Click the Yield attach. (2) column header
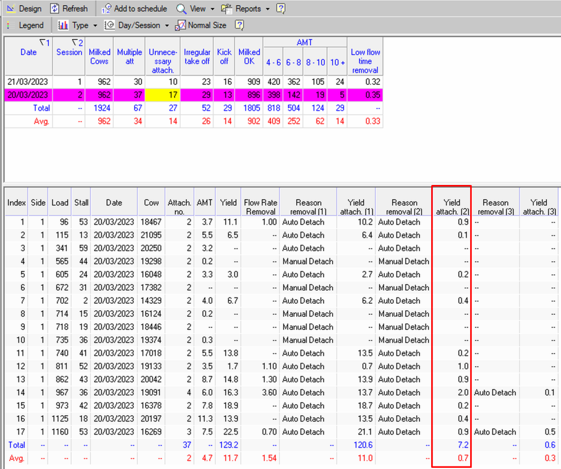This screenshot has height=469, width=561. 451,207
